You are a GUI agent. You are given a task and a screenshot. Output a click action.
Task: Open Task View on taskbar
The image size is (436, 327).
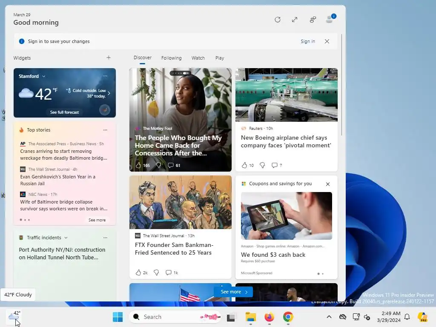(x=231, y=317)
